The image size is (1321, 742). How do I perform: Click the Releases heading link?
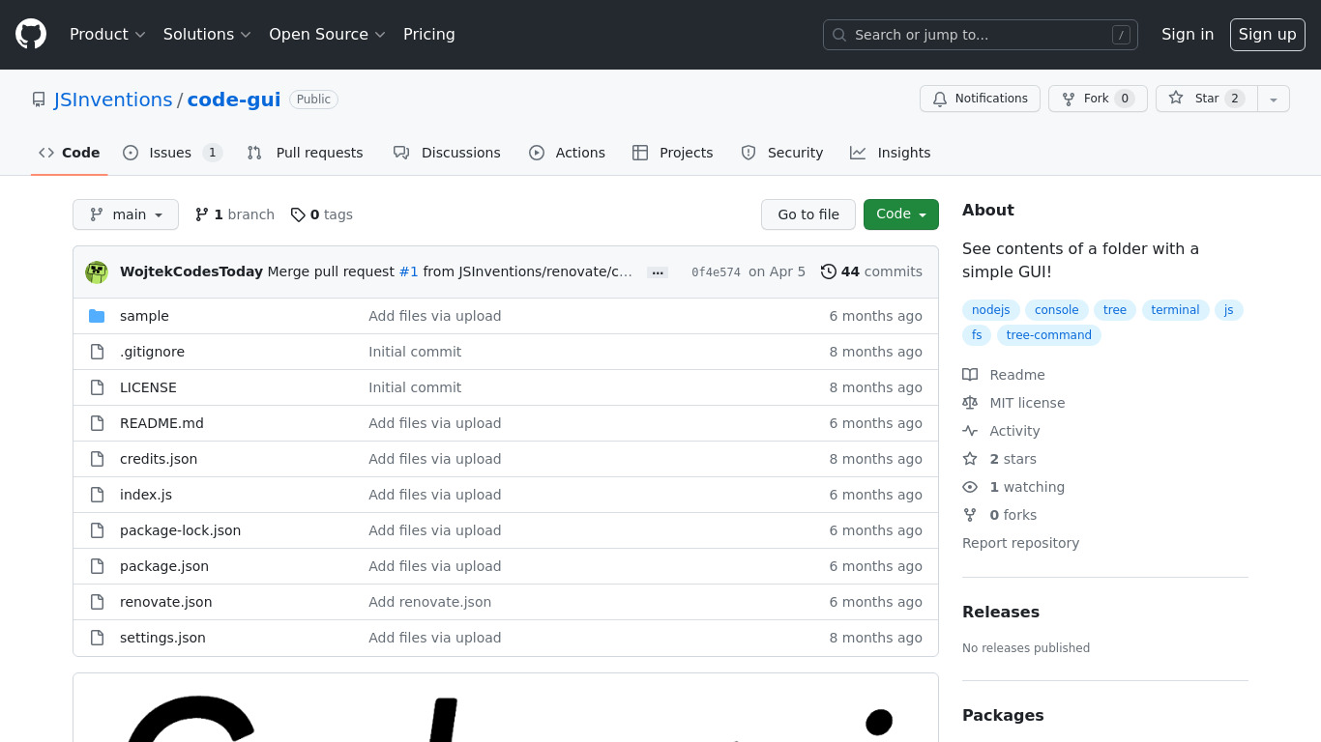1001,612
